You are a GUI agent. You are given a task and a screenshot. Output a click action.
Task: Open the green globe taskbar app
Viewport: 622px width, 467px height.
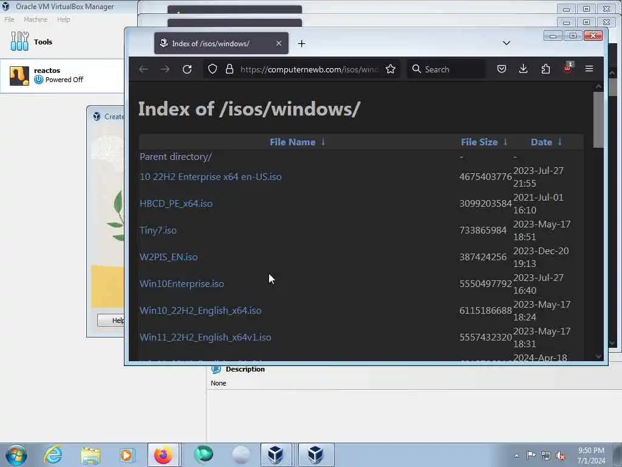pyautogui.click(x=203, y=455)
